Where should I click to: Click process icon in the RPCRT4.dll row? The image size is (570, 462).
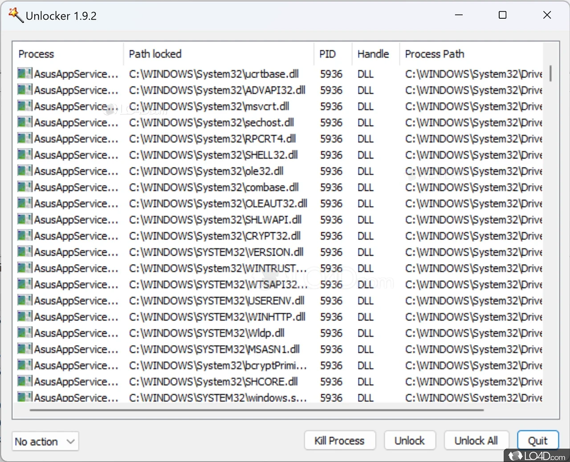point(25,138)
